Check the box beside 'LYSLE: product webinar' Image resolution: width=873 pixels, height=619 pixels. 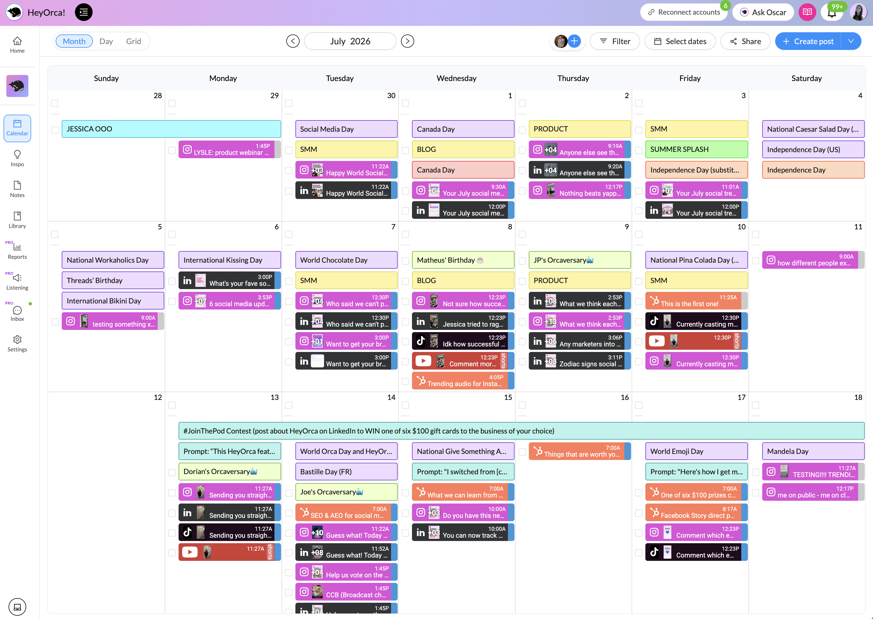pos(172,150)
